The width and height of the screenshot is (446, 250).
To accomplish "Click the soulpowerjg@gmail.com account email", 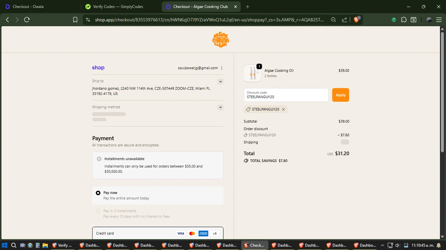I will [x=198, y=68].
